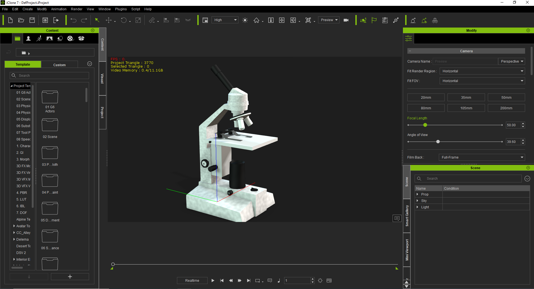The height and width of the screenshot is (289, 534).
Task: Open the Film Back Full-Frame dropdown
Action: [482, 157]
